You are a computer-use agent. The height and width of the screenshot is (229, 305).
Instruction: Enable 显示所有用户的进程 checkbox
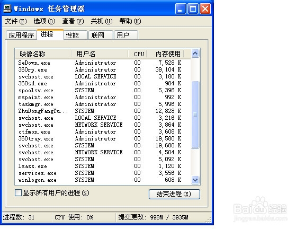(x=18, y=193)
